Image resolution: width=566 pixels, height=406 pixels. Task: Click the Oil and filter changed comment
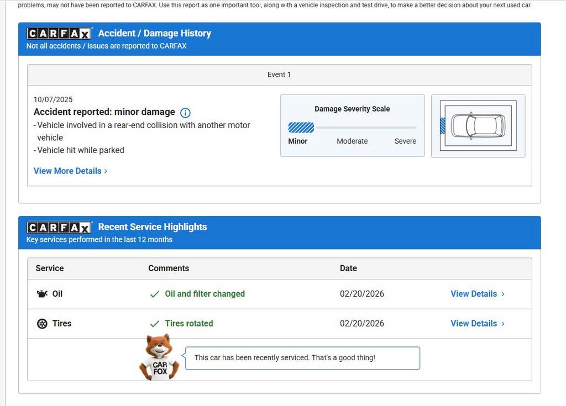point(205,294)
